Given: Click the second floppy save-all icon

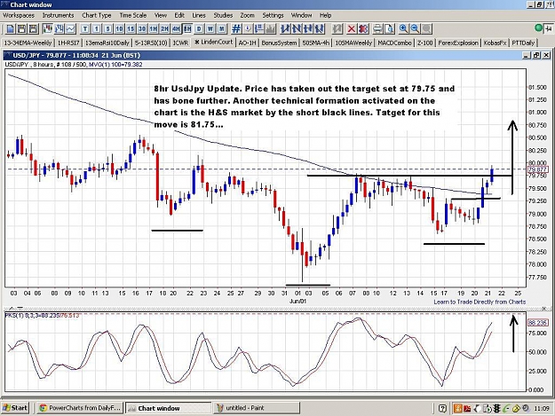Looking at the screenshot, I should [33, 28].
